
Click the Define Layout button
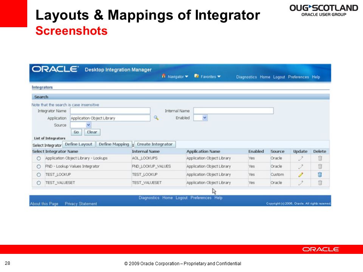(x=79, y=144)
